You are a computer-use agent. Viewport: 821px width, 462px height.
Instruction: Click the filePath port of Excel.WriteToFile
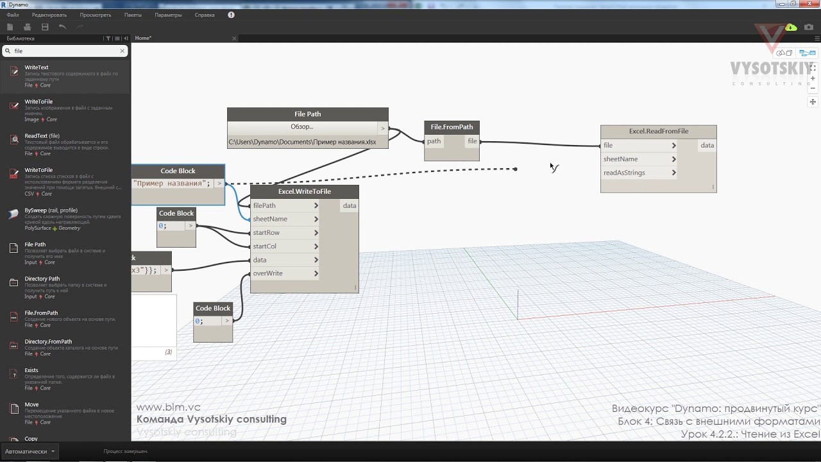click(285, 205)
